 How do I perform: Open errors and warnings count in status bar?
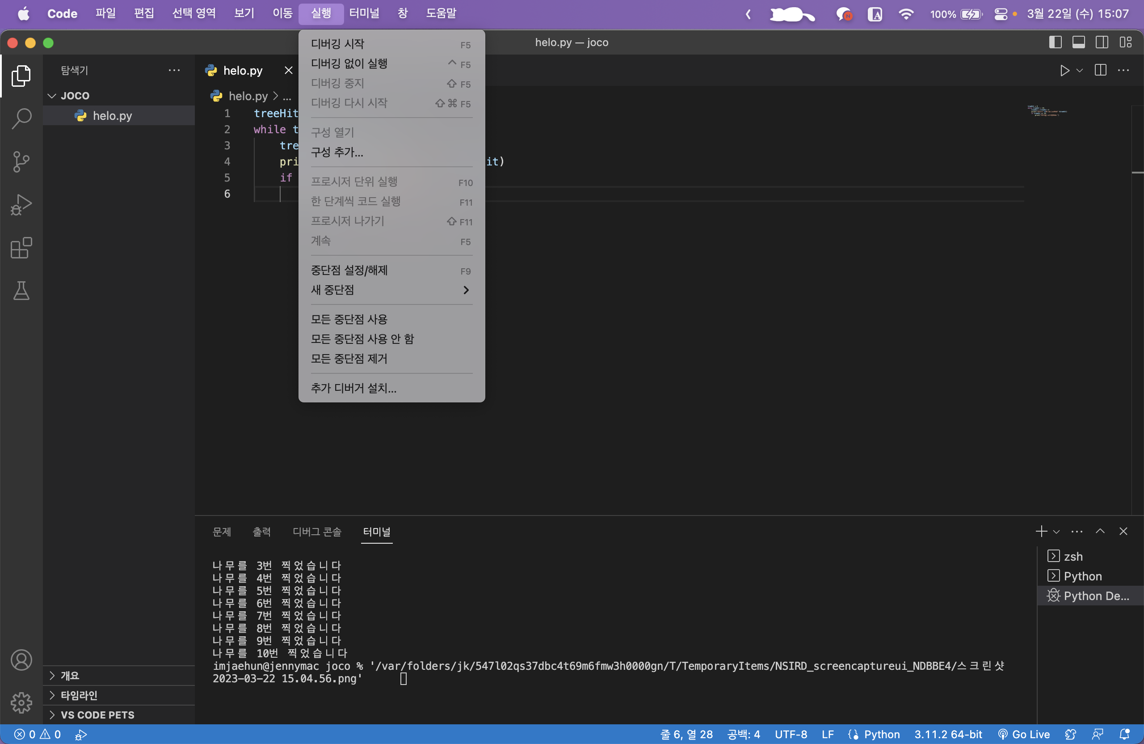coord(38,734)
